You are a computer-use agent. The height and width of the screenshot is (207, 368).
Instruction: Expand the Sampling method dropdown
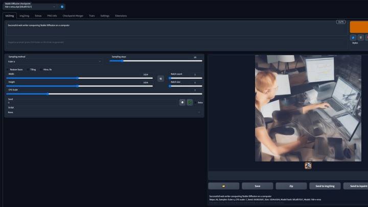(x=54, y=61)
